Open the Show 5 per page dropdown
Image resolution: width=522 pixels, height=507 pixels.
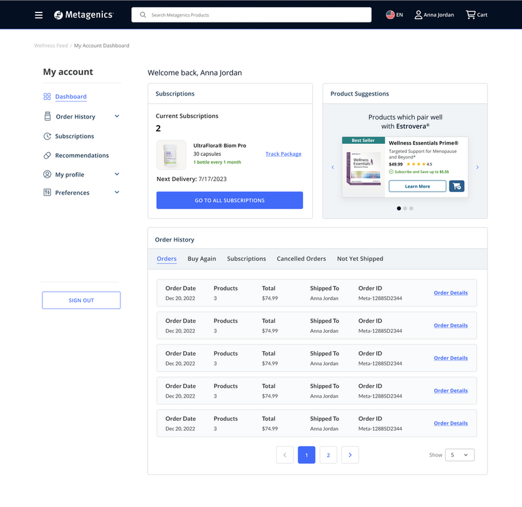point(460,455)
